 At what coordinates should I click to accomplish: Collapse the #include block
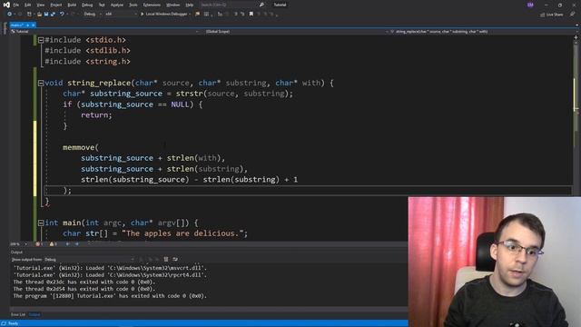point(41,40)
